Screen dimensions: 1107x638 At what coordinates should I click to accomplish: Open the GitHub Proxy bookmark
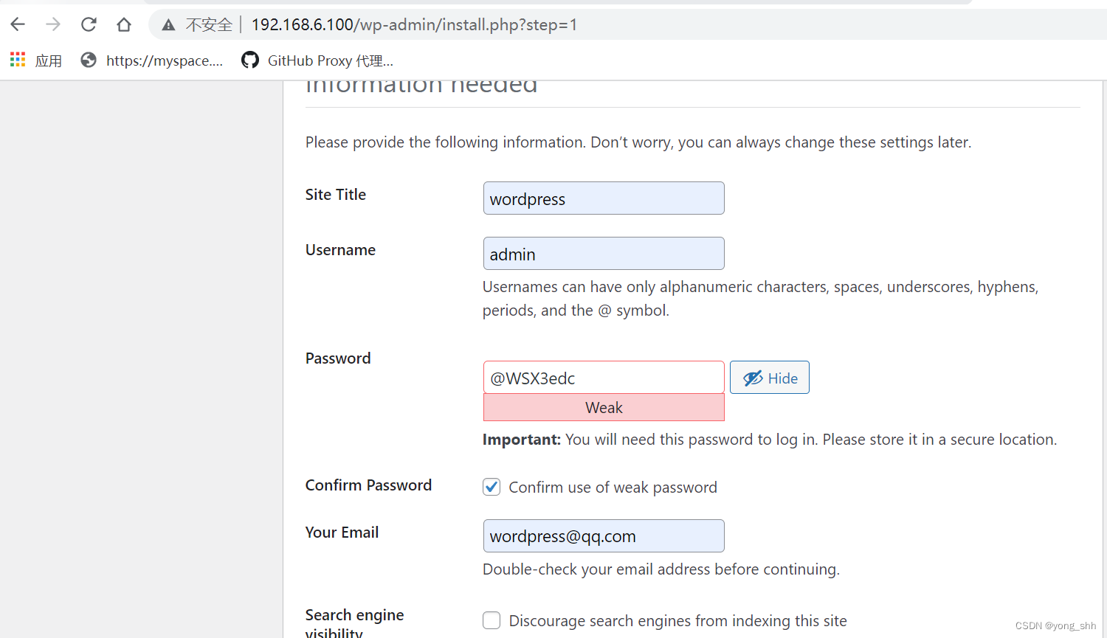317,60
